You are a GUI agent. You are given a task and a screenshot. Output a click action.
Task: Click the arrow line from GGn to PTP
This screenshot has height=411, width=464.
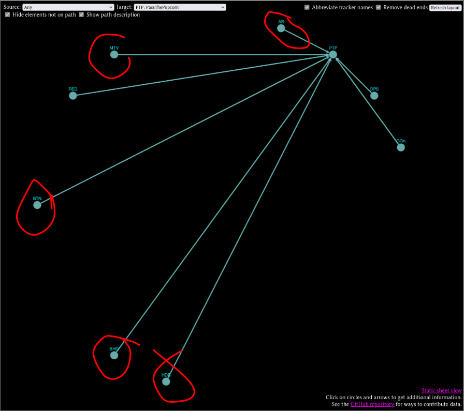point(368,103)
